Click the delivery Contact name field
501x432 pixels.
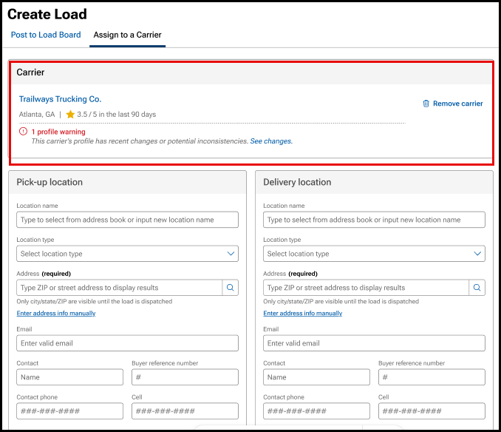click(316, 377)
